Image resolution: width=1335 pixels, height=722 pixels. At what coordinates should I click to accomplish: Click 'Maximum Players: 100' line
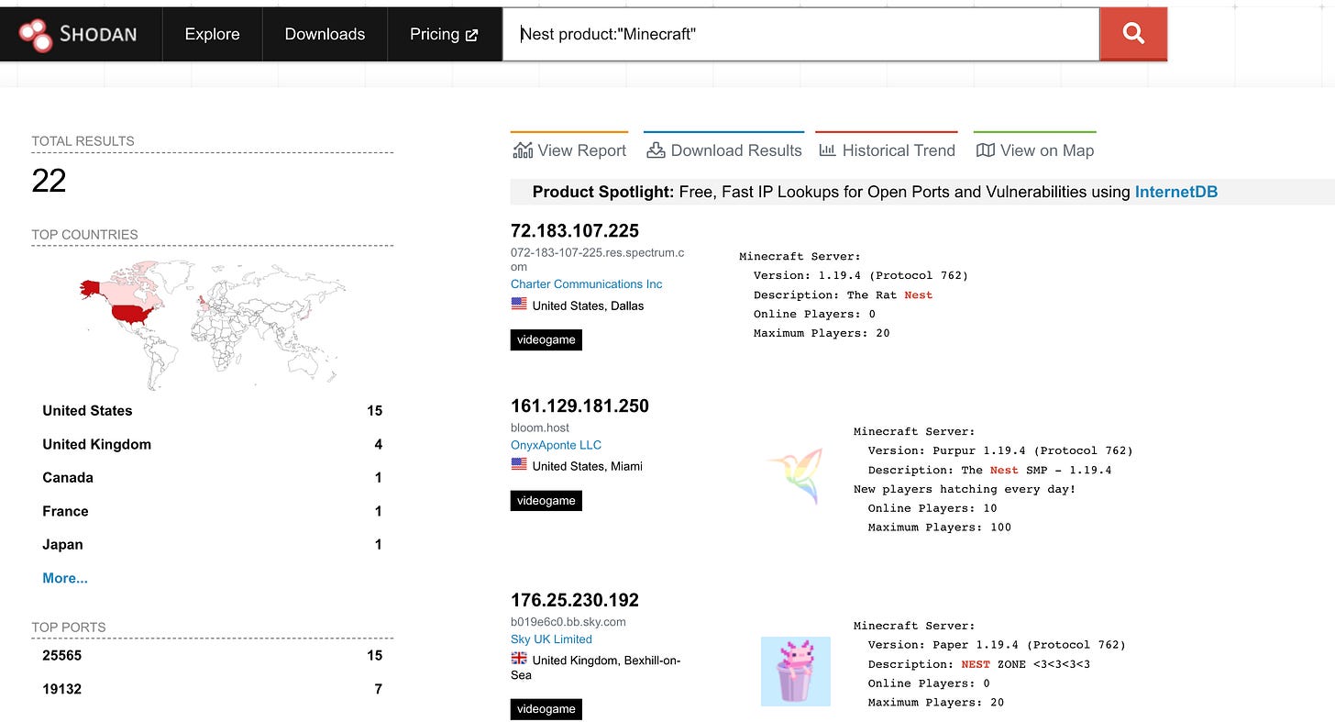tap(939, 528)
